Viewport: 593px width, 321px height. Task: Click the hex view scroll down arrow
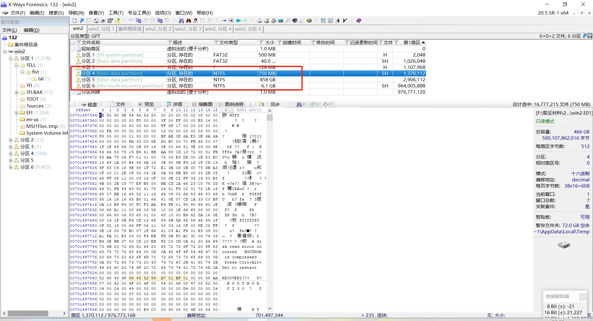pos(270,308)
